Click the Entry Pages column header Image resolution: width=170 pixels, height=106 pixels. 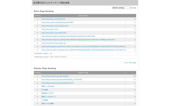(x=83, y=16)
